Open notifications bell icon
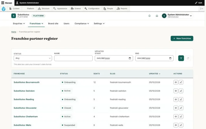 149,16
